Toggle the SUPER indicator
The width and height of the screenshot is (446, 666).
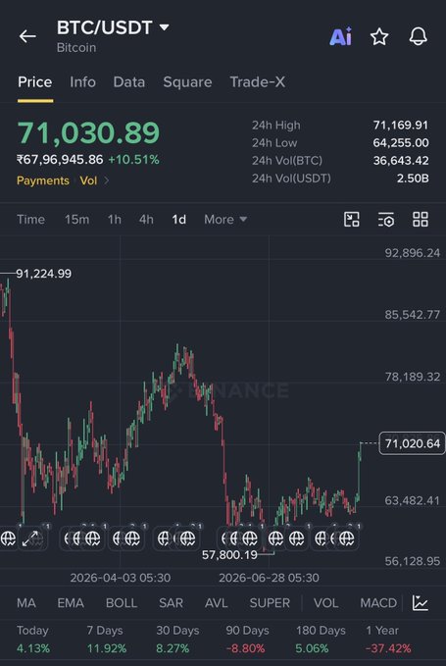pos(270,603)
